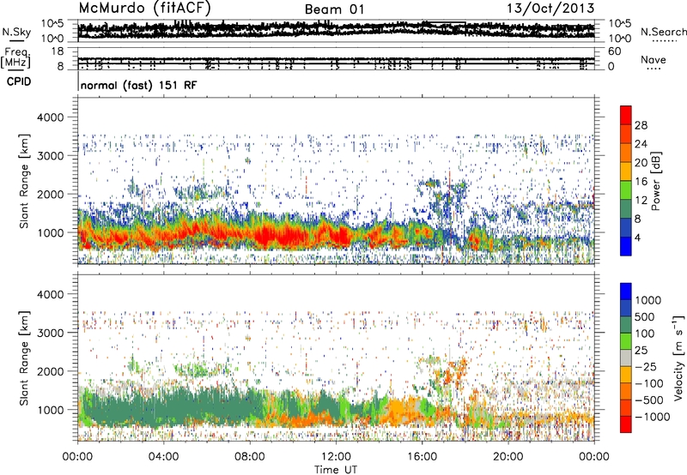Click the 20:00 time axis label

tap(508, 457)
